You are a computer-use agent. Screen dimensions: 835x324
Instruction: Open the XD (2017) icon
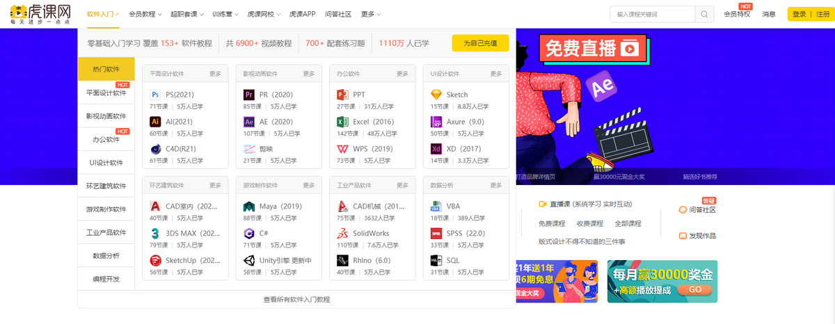click(x=436, y=149)
